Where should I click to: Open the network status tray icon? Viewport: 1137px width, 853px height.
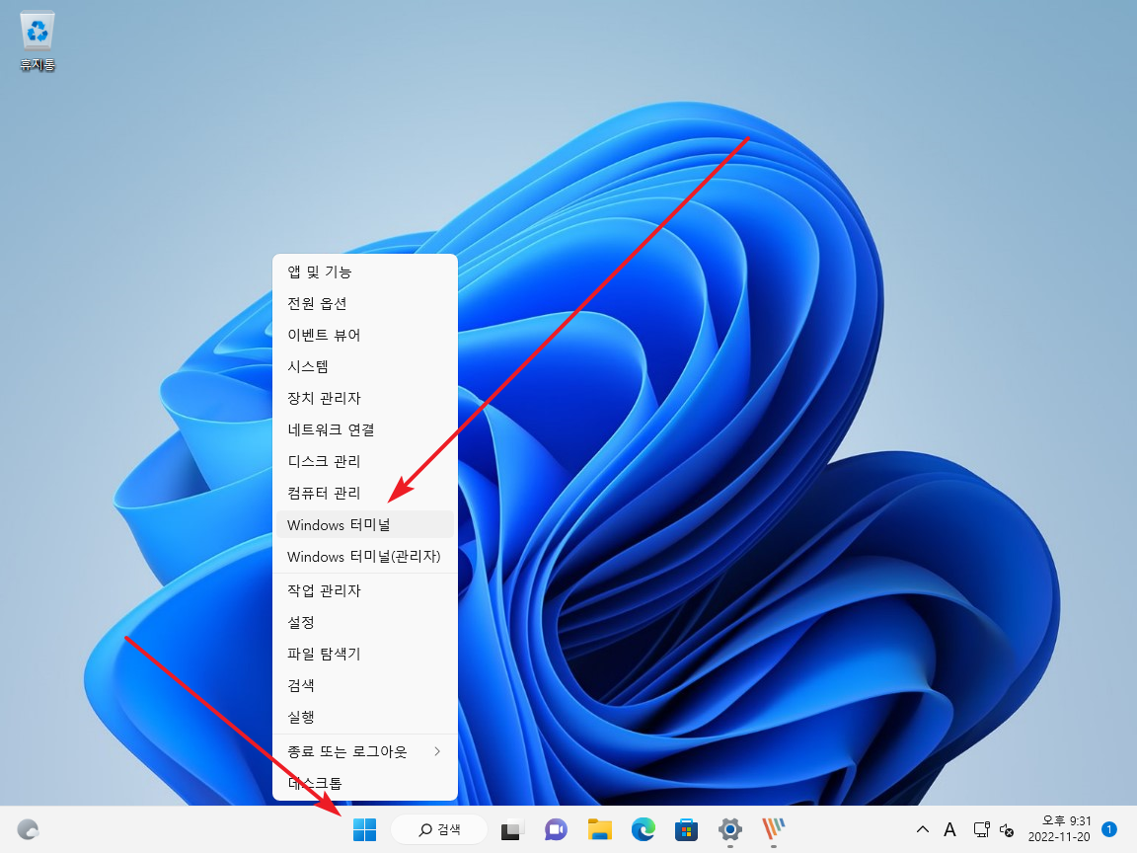pyautogui.click(x=982, y=829)
